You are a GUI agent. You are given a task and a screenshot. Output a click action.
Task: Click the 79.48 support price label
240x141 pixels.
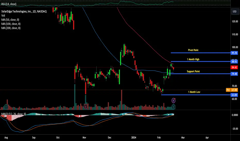[234, 74]
